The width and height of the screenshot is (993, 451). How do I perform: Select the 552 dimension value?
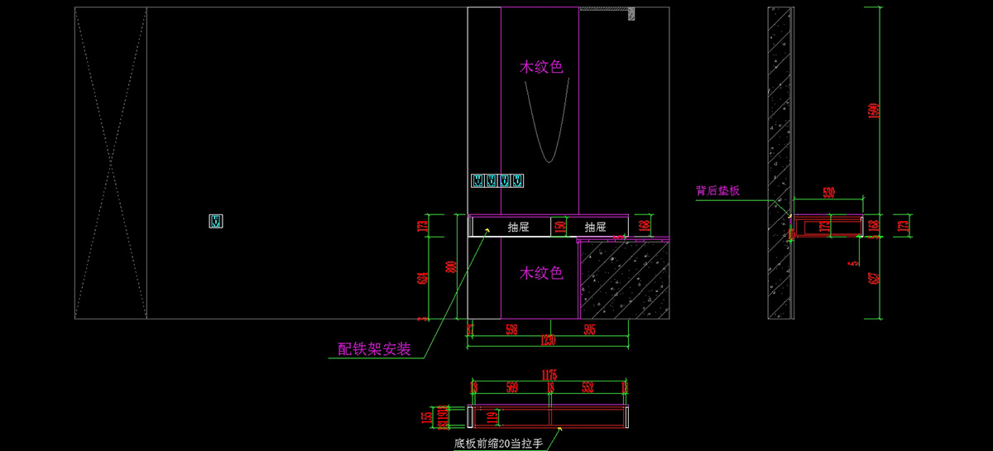(x=588, y=386)
